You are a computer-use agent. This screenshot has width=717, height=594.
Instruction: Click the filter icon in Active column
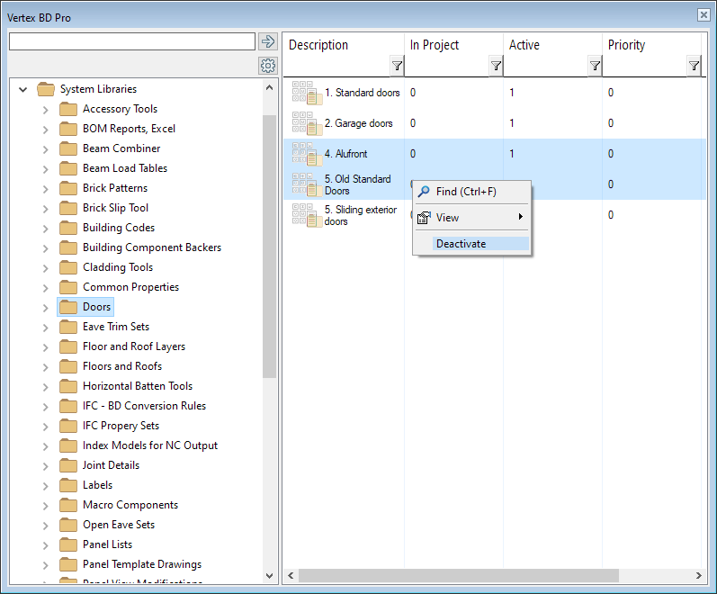click(595, 66)
